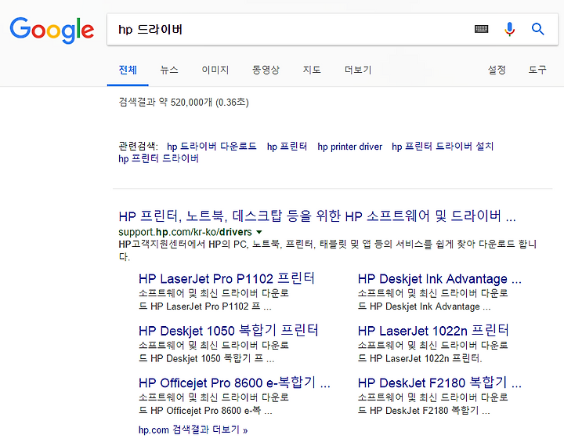Switch to the 동영상 tab
The image size is (564, 446).
(266, 70)
